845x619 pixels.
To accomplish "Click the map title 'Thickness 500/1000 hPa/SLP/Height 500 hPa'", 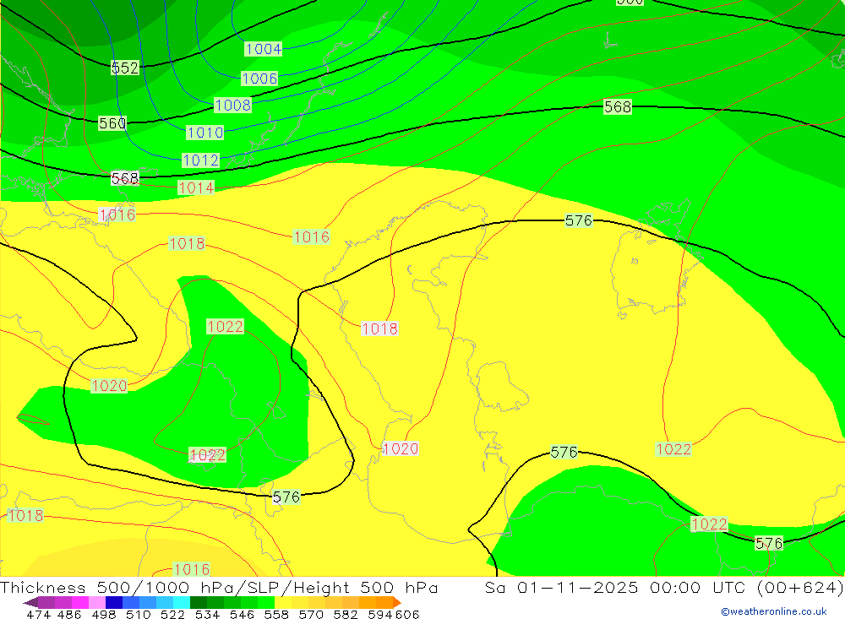I will 219,587.
